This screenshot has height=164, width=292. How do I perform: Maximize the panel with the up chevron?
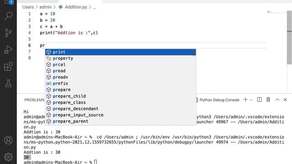277,100
